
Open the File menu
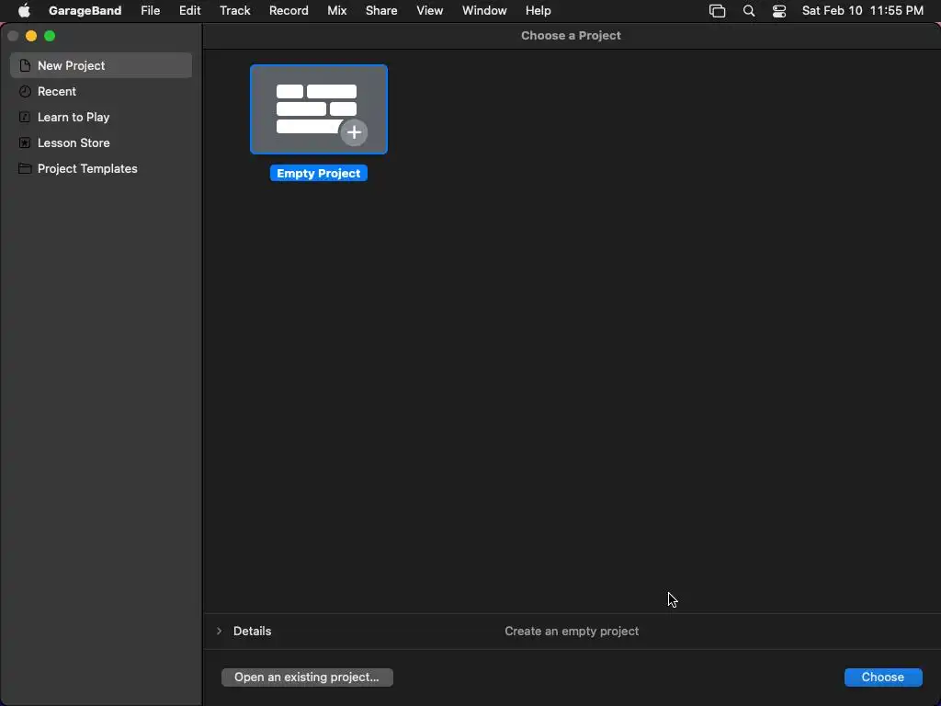coord(150,11)
